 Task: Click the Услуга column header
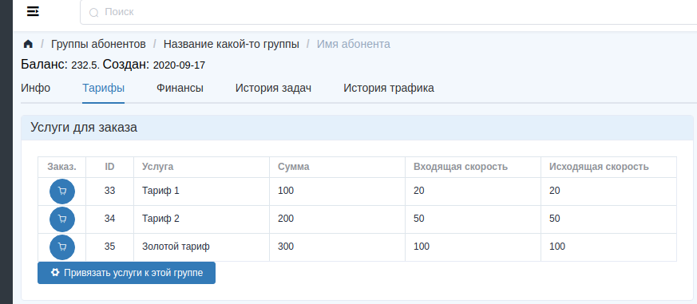[158, 167]
